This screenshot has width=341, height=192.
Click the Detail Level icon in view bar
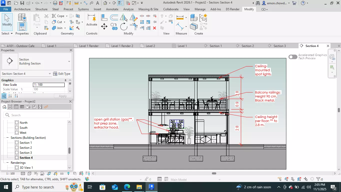23,173
